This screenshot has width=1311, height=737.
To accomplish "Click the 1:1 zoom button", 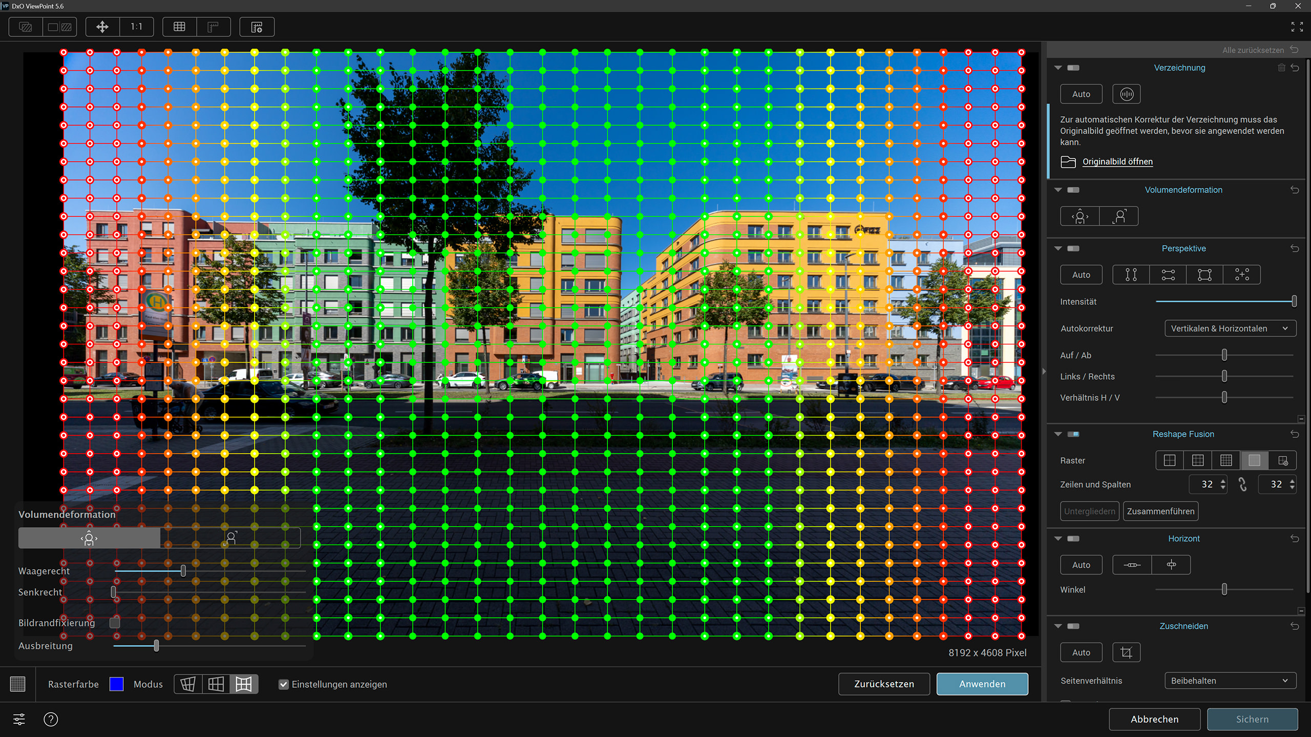I will pyautogui.click(x=136, y=27).
